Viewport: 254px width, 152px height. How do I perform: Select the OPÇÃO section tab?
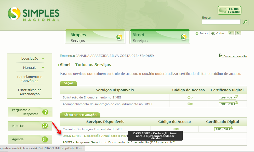(x=68, y=83)
